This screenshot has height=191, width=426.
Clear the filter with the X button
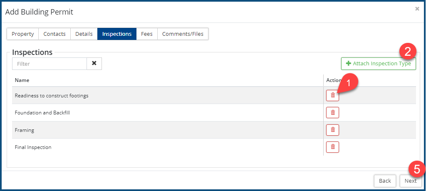[94, 64]
